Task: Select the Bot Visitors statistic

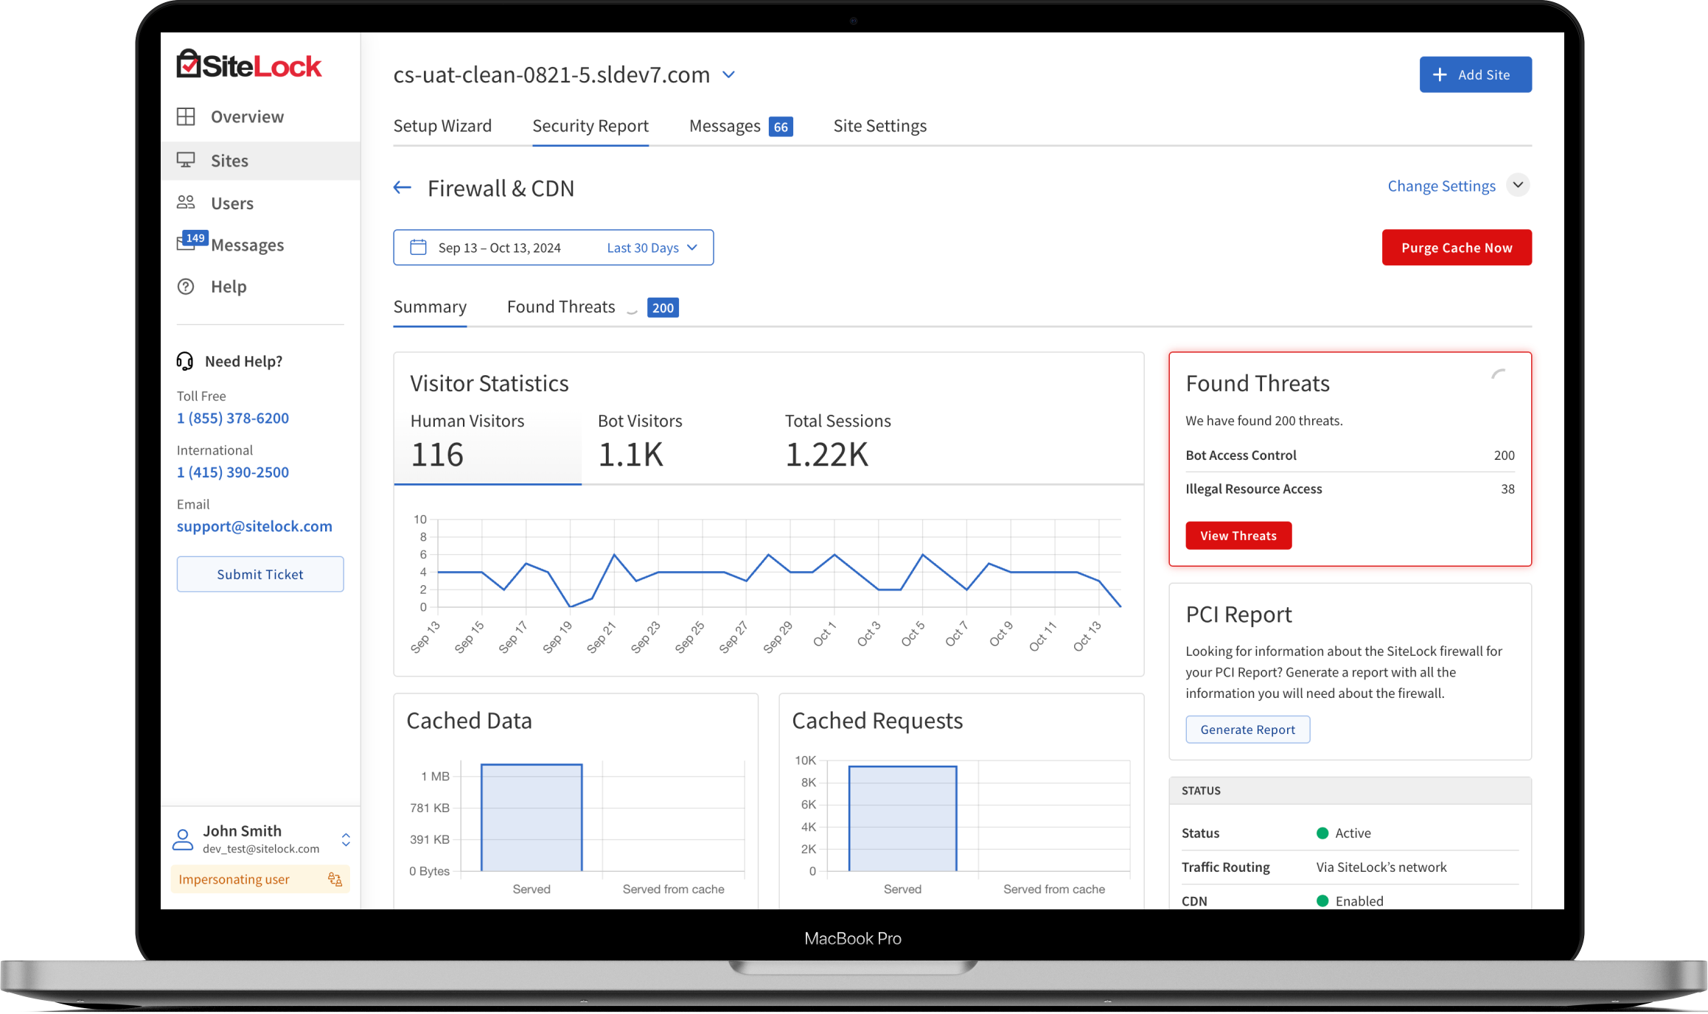Action: 640,441
